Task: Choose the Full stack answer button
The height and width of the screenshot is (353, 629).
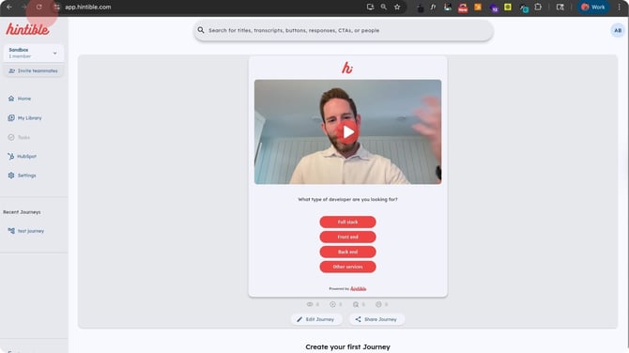Action: [x=347, y=222]
